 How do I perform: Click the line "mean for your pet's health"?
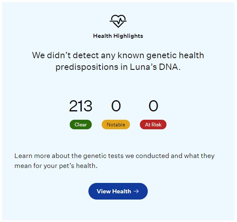(x=56, y=166)
